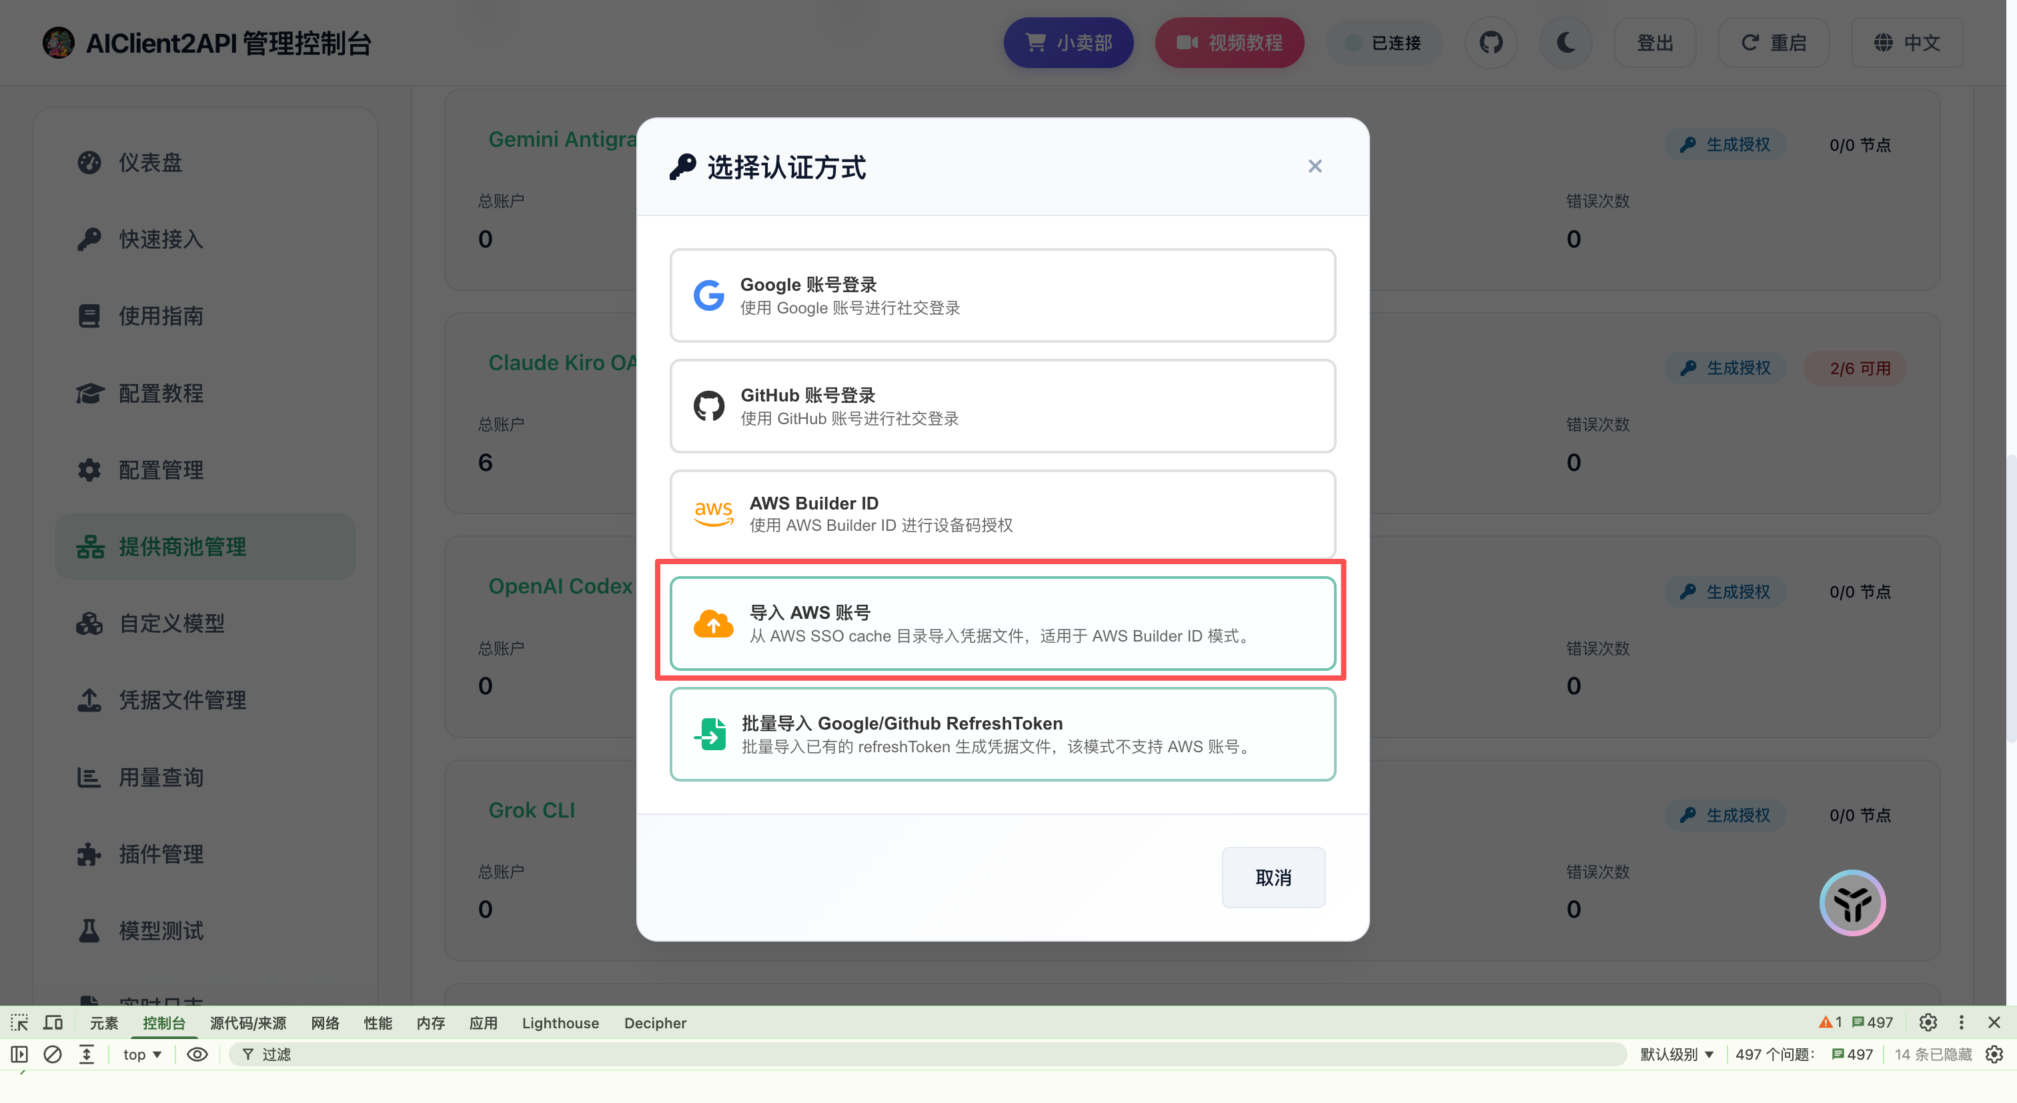Choose Google account login option
The width and height of the screenshot is (2017, 1103).
(x=1002, y=295)
